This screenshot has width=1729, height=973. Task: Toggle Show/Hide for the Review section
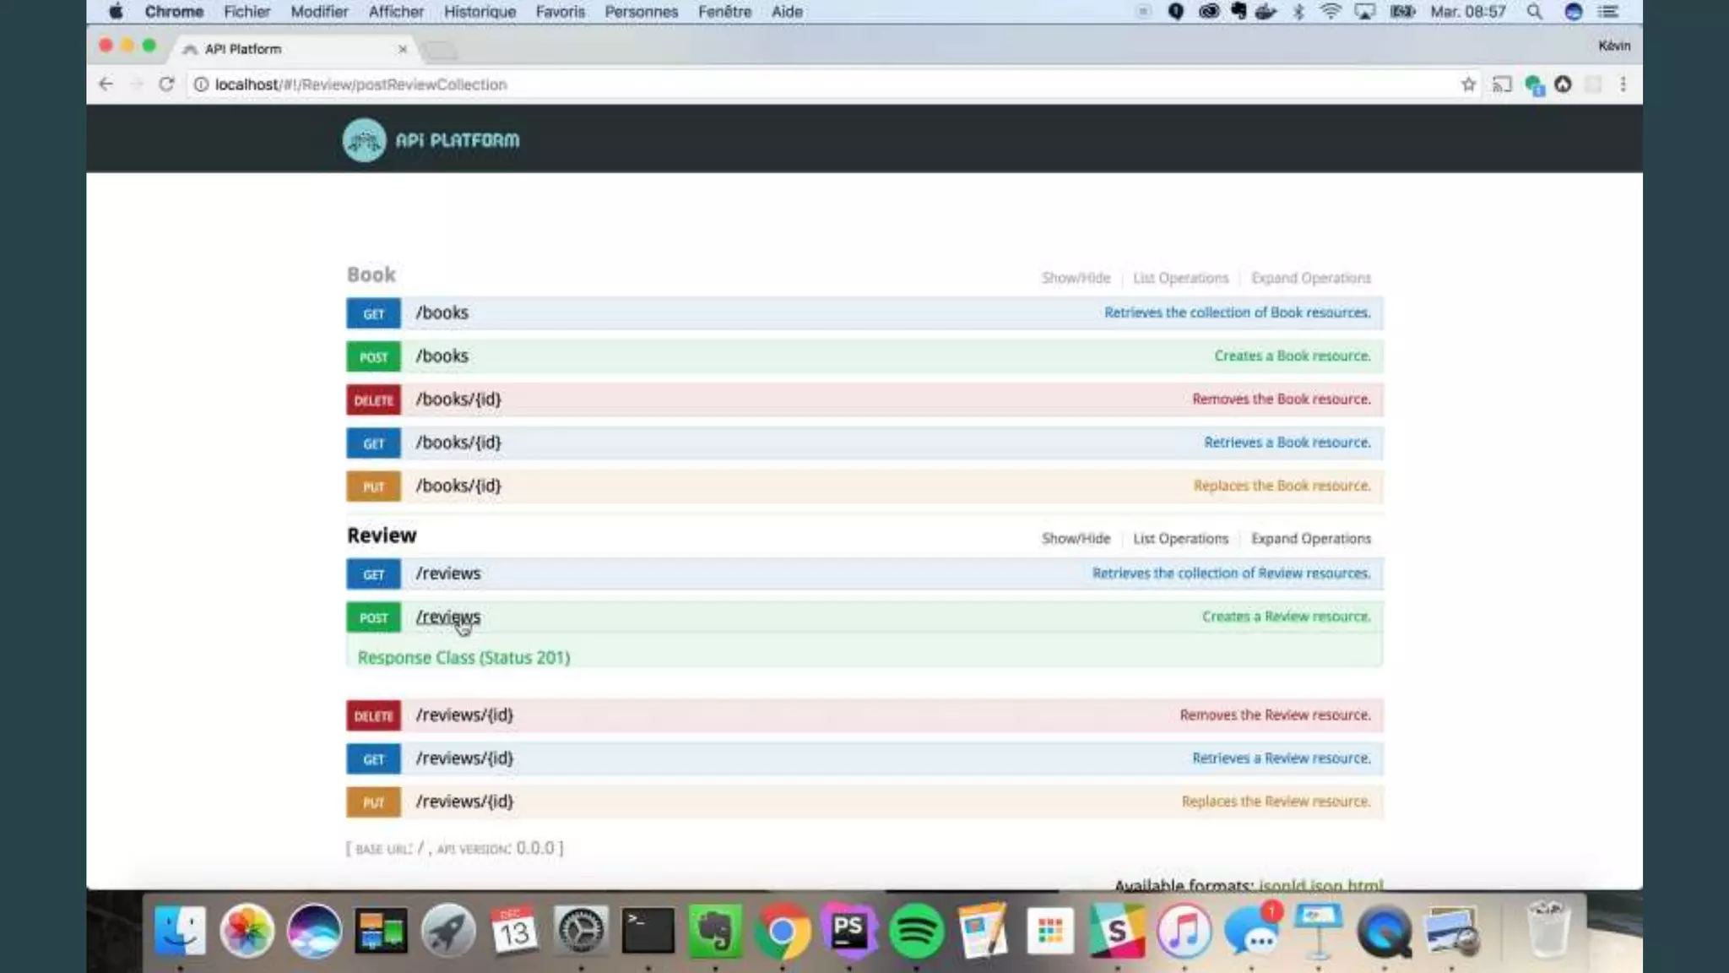pos(1075,539)
